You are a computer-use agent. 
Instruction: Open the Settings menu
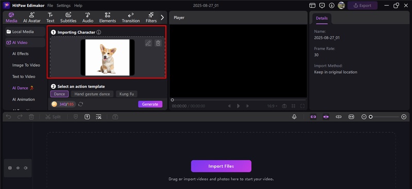coord(63,6)
